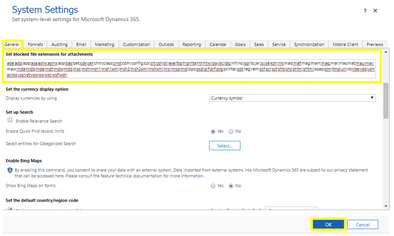This screenshot has width=394, height=236.
Task: Switch to the Goals tab
Action: point(240,44)
